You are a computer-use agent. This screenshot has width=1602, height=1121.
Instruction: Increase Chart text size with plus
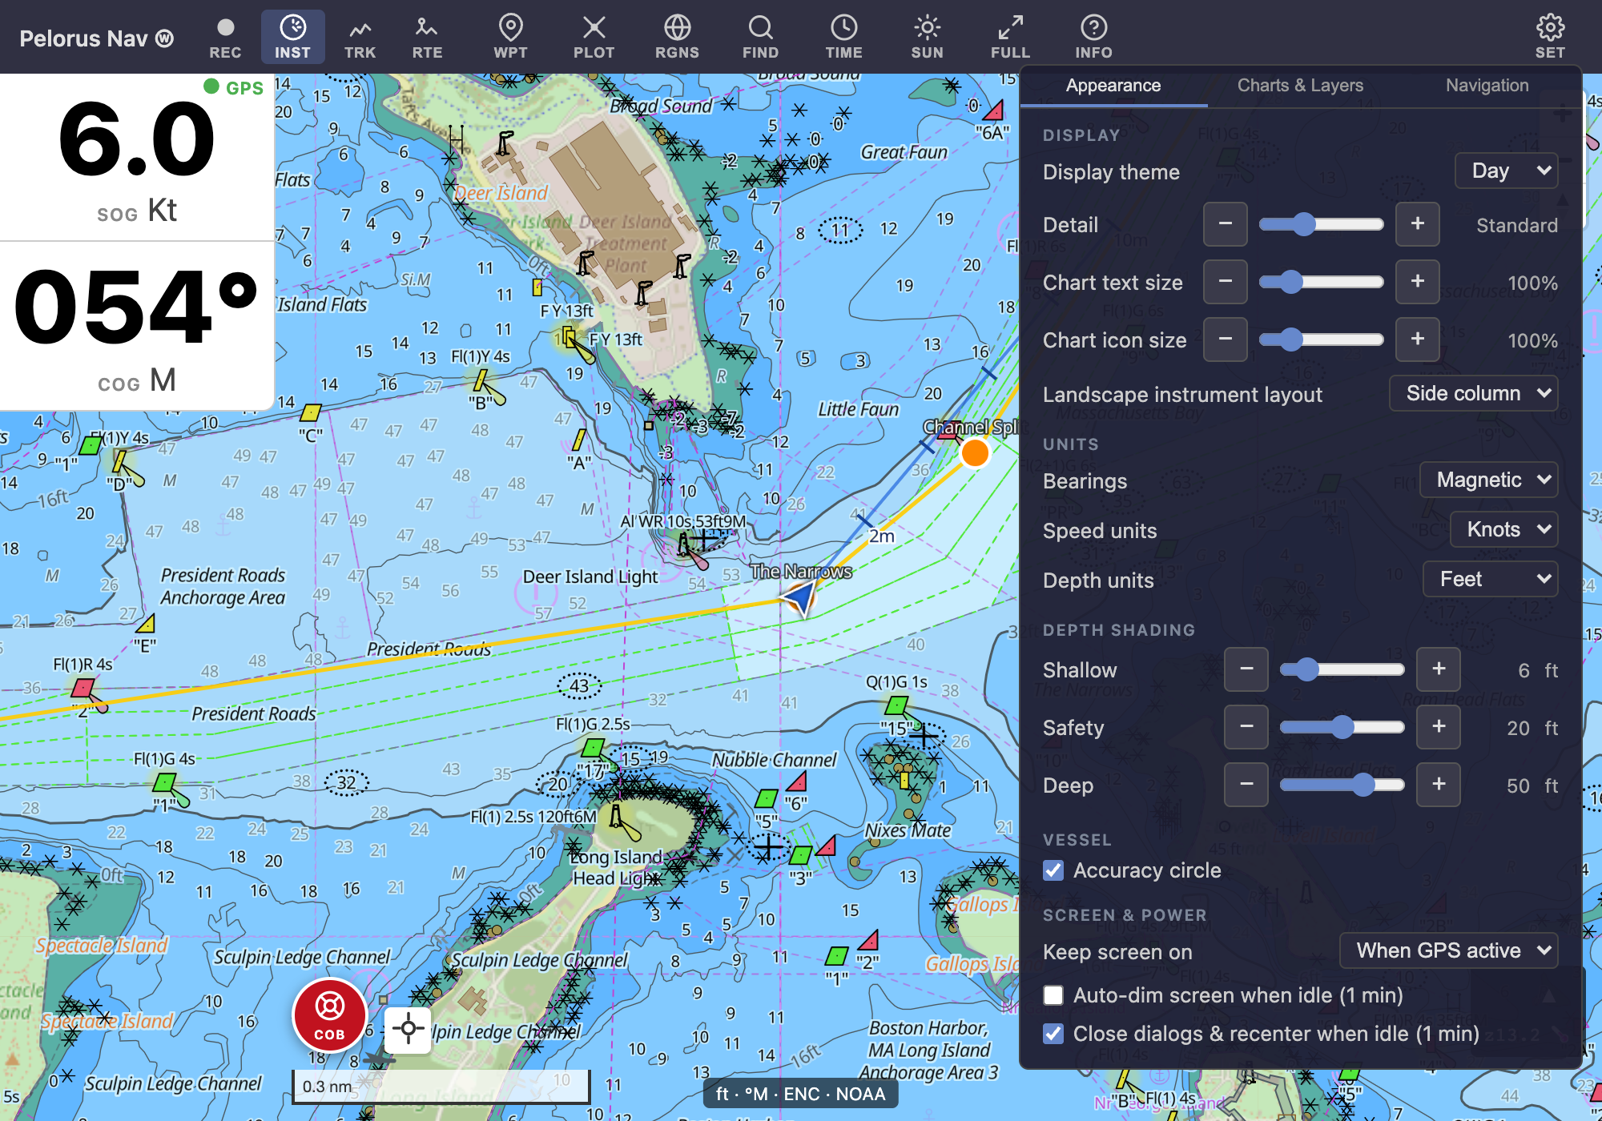point(1417,282)
